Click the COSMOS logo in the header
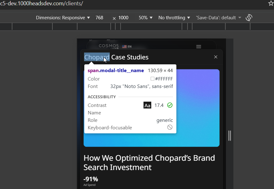 [108, 46]
